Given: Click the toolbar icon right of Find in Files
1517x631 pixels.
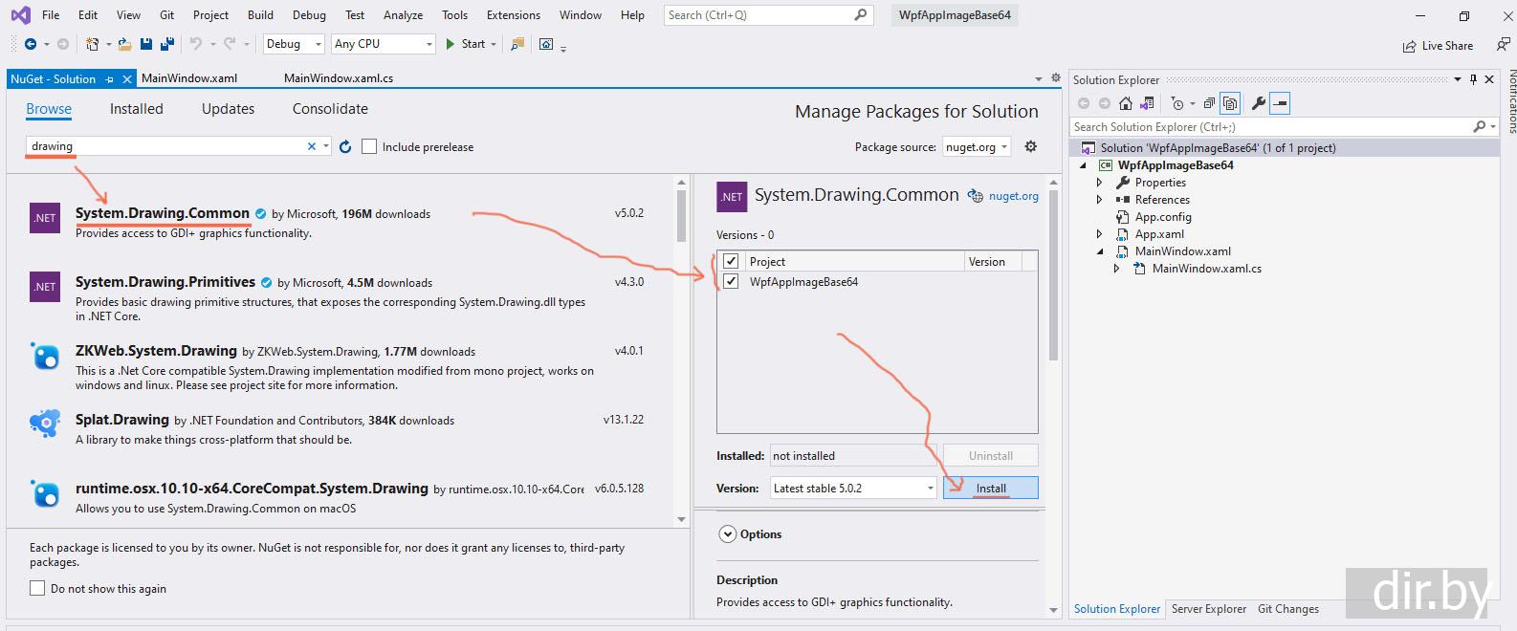Looking at the screenshot, I should coord(546,44).
